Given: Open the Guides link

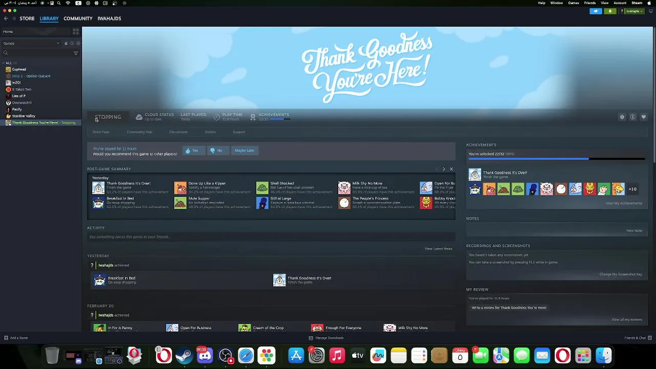Looking at the screenshot, I should [210, 132].
